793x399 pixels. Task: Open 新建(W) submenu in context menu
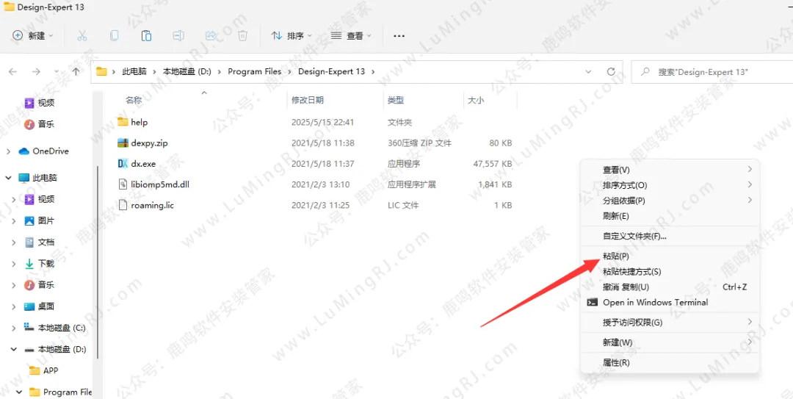point(670,343)
